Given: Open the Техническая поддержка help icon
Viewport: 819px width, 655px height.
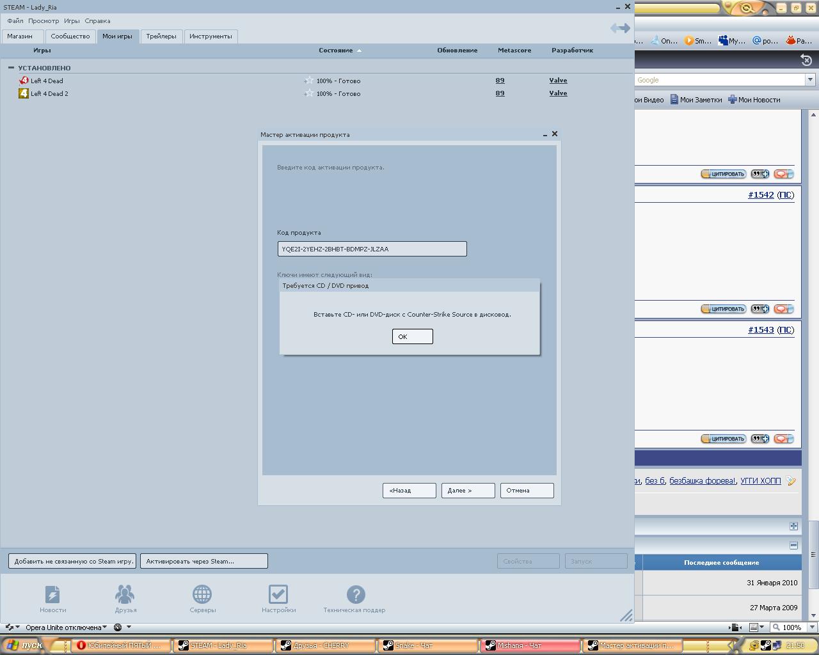Looking at the screenshot, I should tap(356, 594).
